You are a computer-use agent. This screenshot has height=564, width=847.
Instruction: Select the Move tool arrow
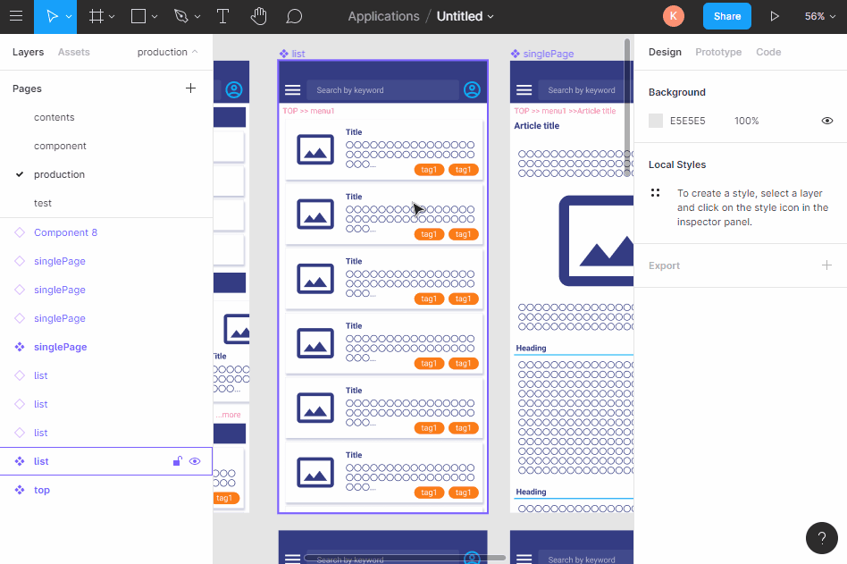[52, 16]
